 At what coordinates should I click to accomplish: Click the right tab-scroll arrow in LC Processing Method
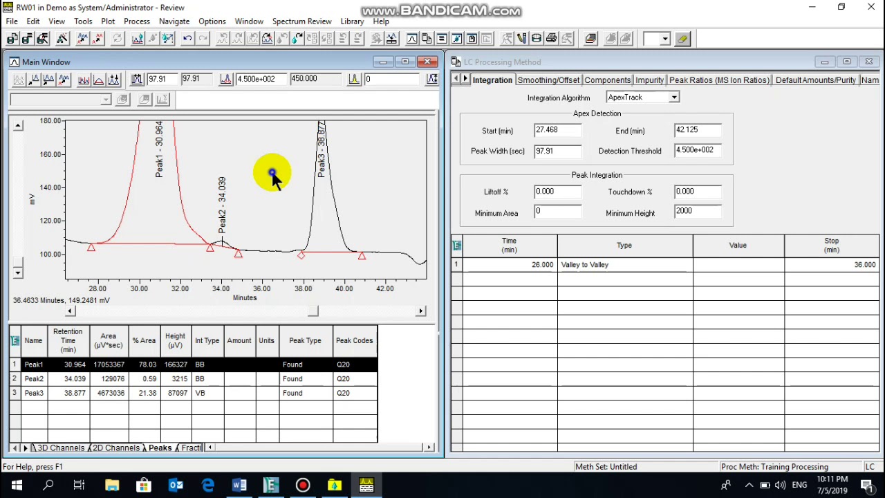[465, 80]
